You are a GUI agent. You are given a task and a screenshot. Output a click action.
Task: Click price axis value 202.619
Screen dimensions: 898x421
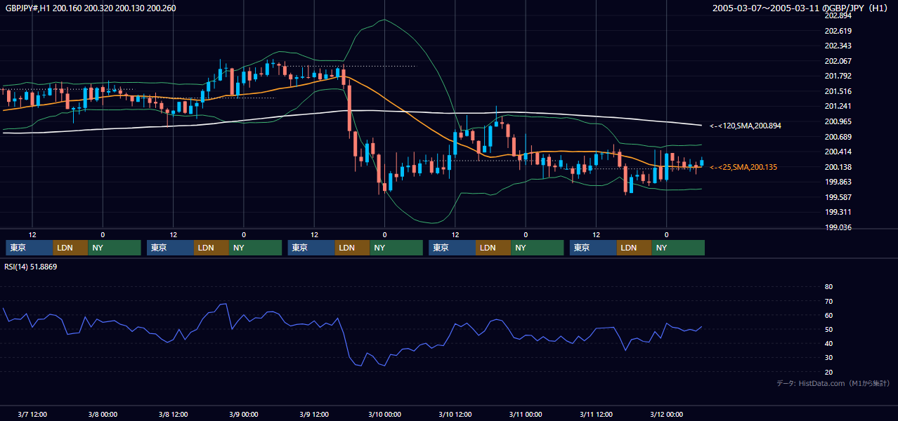(x=837, y=31)
